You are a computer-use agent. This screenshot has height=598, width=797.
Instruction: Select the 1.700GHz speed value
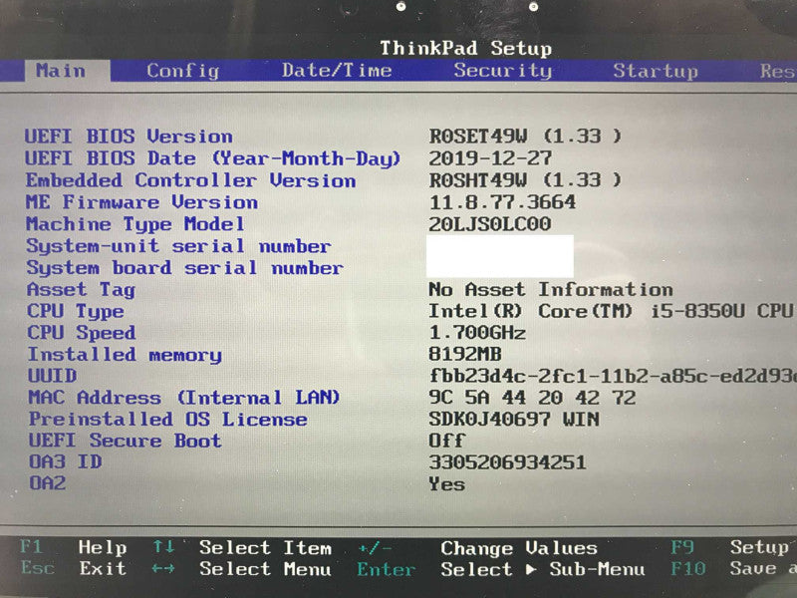click(477, 333)
